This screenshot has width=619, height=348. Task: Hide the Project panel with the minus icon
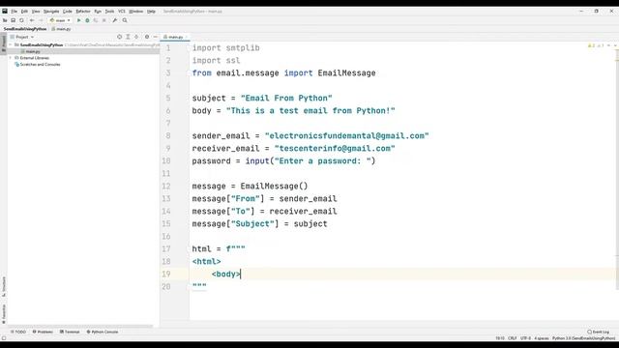tap(155, 37)
